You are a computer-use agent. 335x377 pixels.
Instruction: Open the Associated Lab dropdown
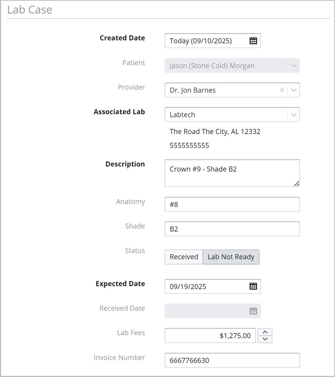point(293,114)
